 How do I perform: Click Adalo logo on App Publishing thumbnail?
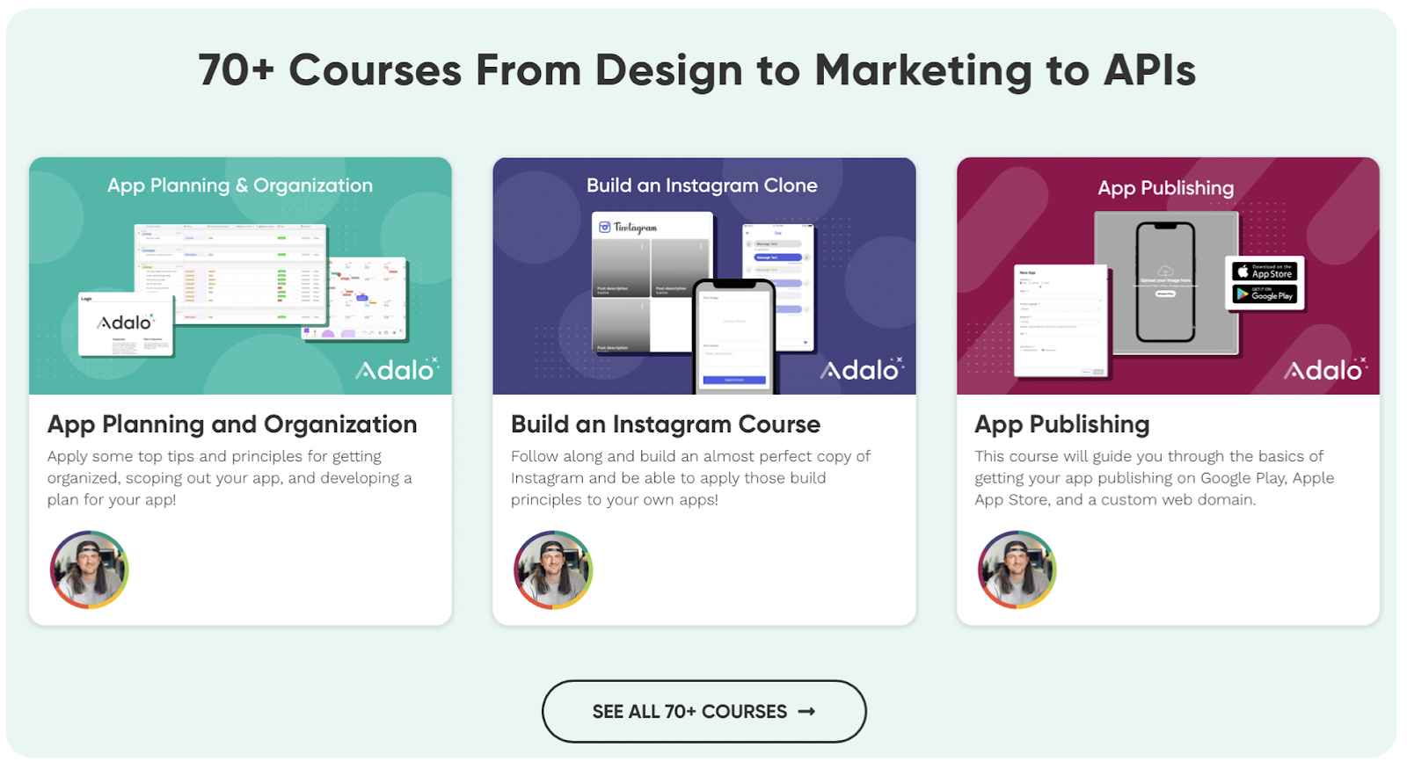[x=1325, y=370]
